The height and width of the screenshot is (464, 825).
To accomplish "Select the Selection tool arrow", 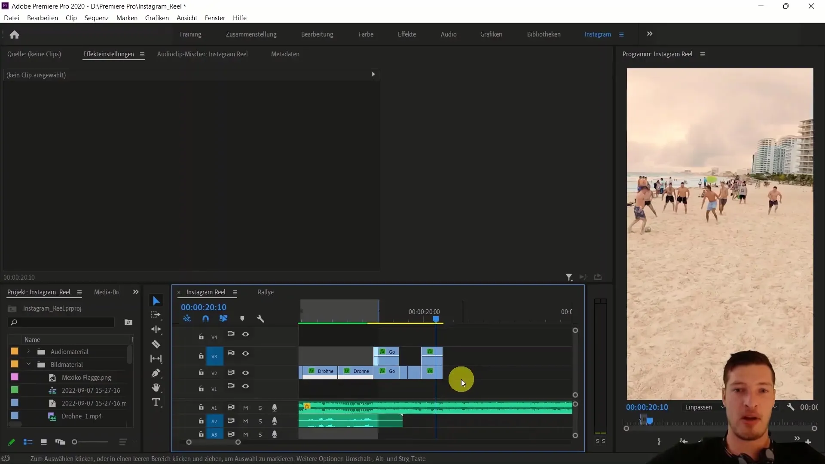I will tap(156, 301).
